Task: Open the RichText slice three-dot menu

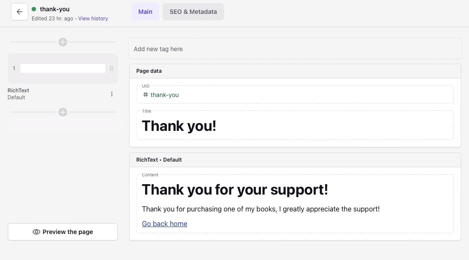Action: (x=112, y=94)
